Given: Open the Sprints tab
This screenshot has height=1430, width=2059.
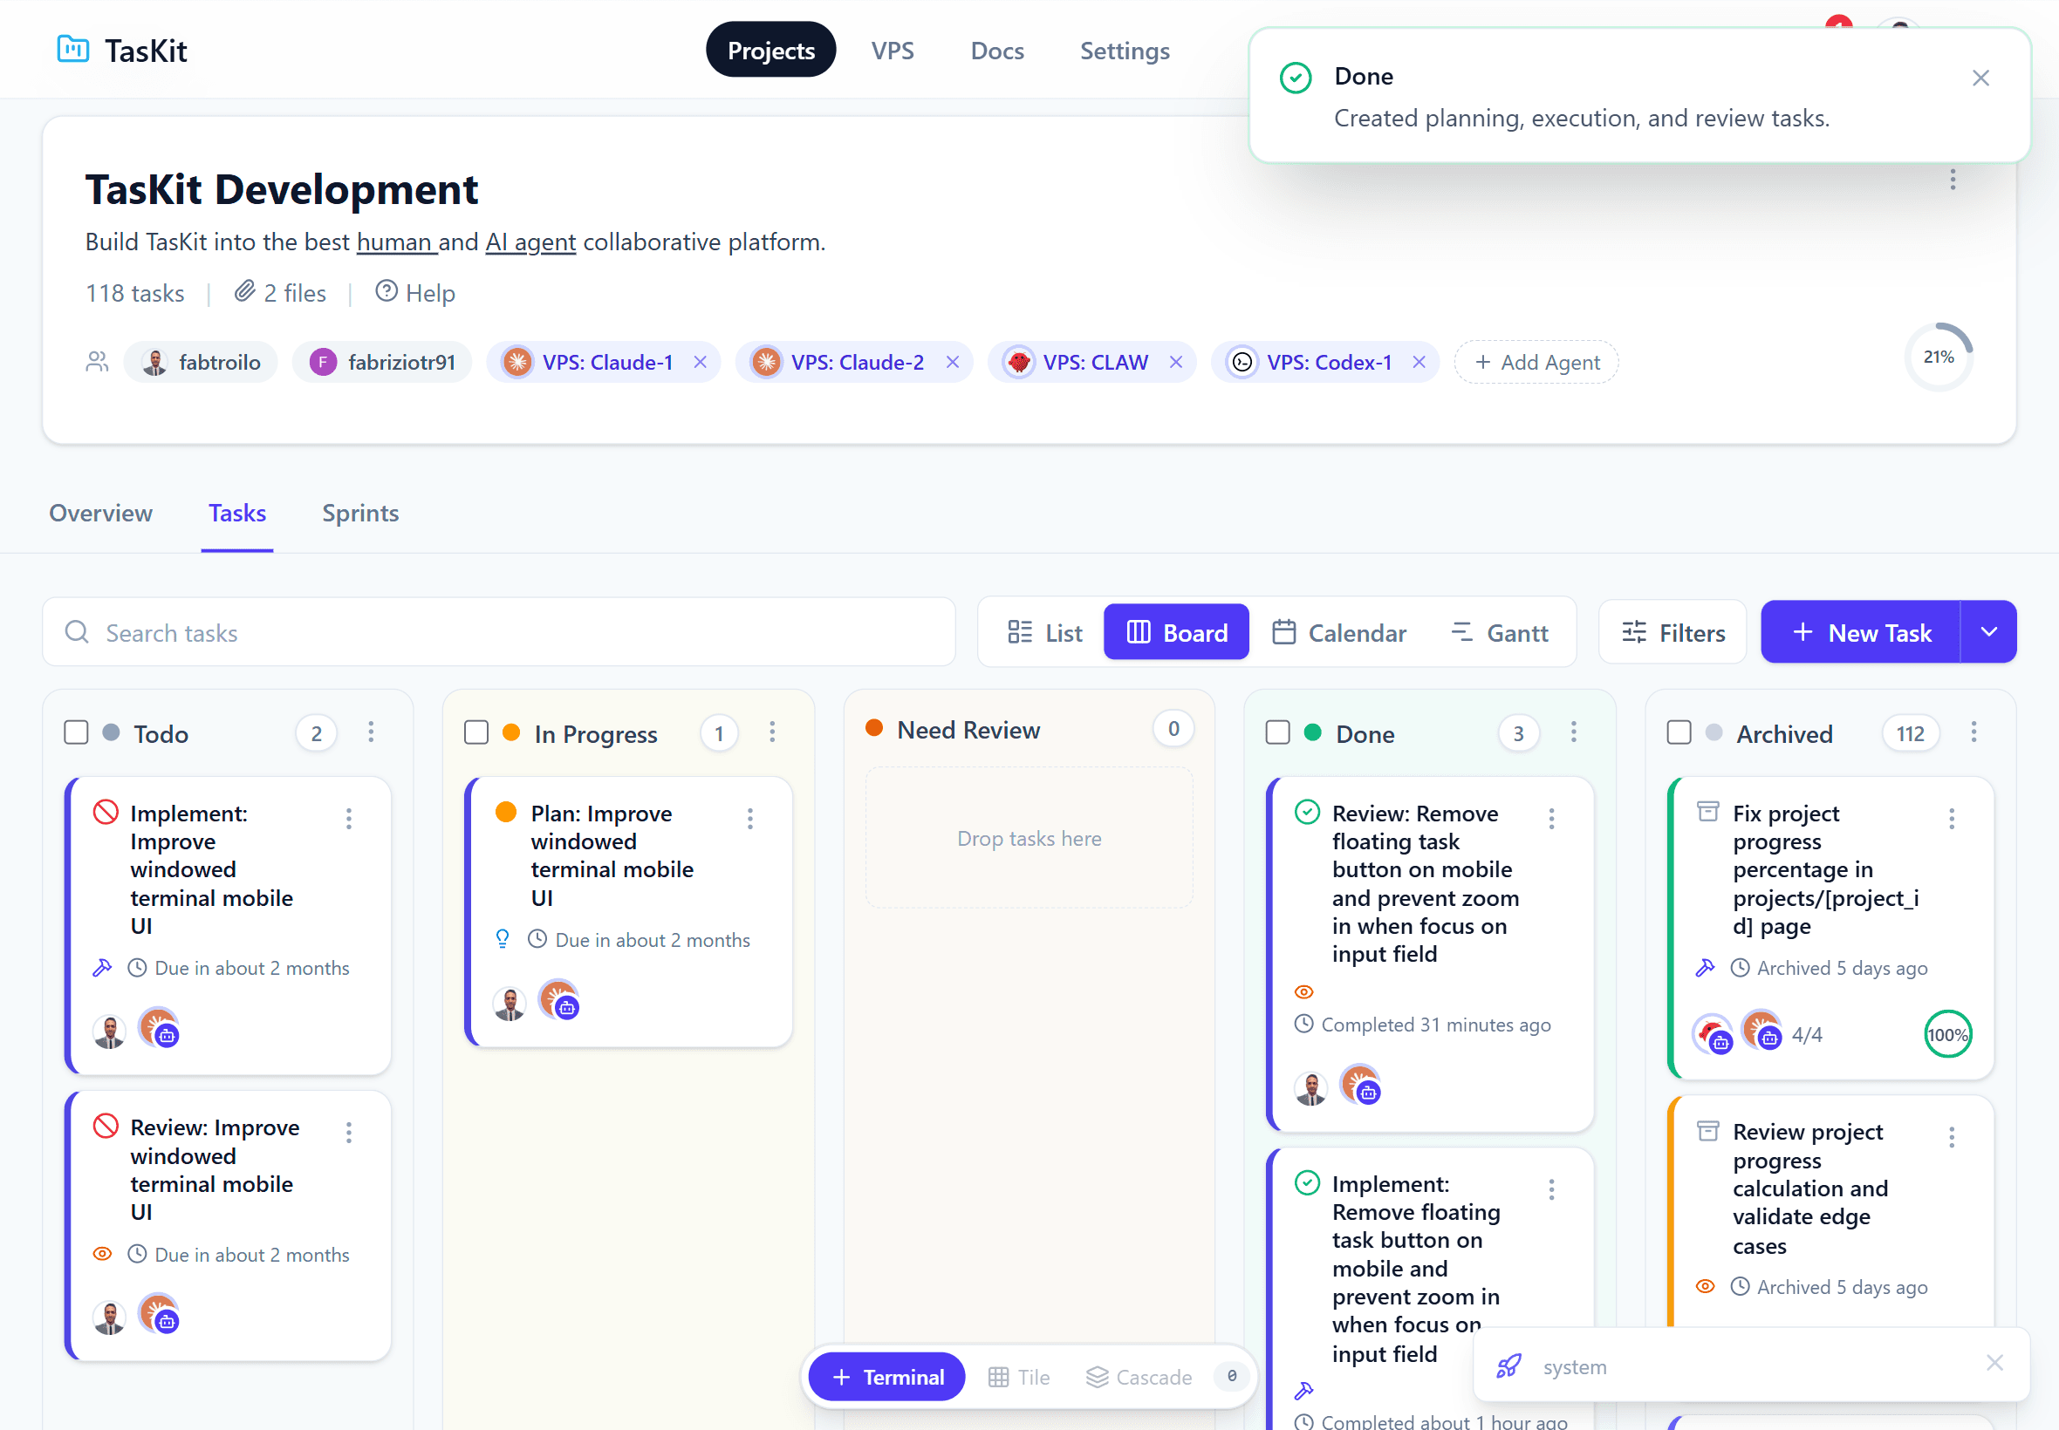Looking at the screenshot, I should click(x=360, y=513).
